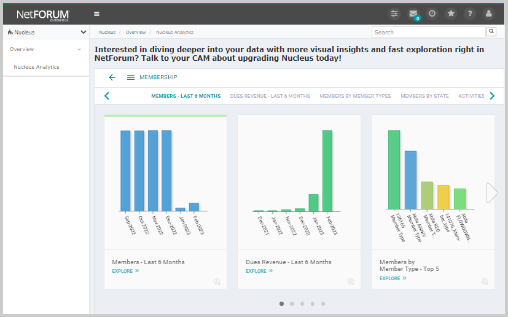Click the tallest green Feb-2023 bar
This screenshot has height=317, width=508.
pos(327,170)
